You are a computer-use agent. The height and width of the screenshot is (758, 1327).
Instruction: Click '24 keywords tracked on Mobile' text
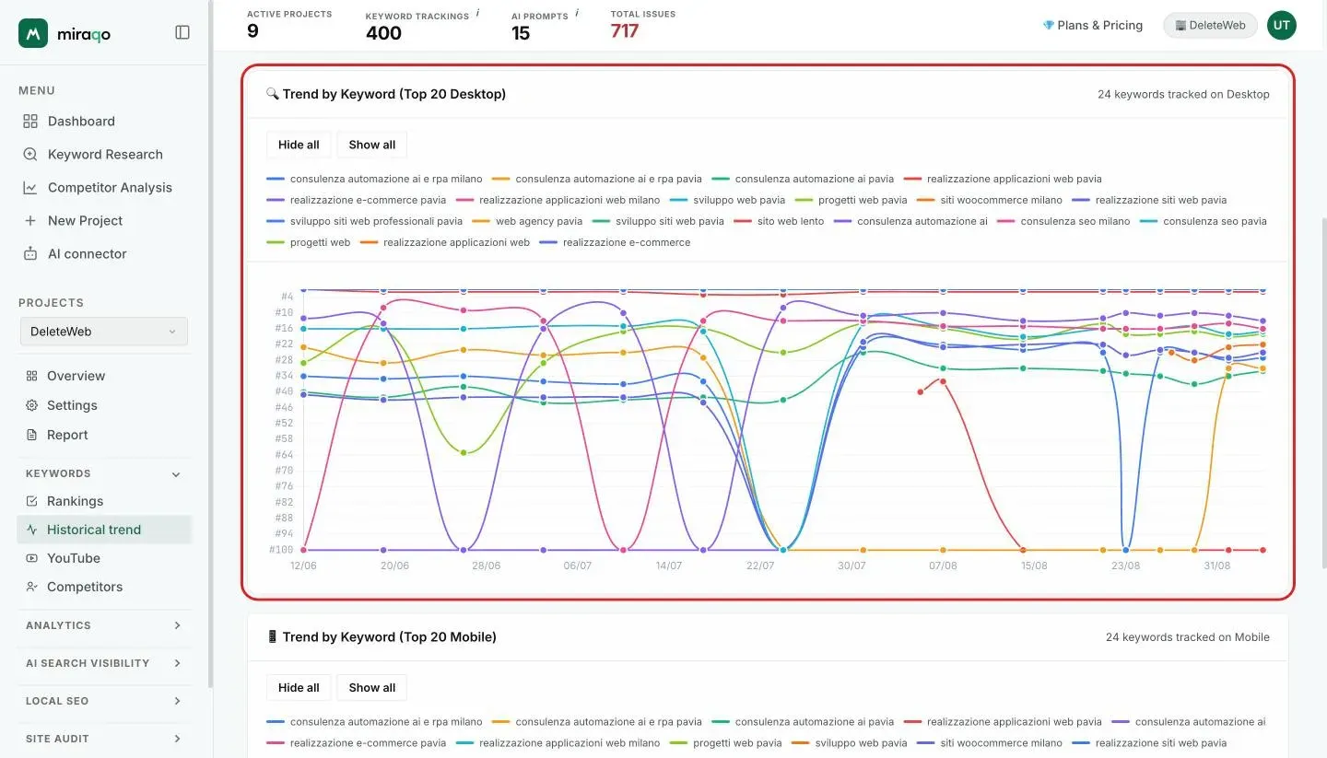[x=1188, y=636]
